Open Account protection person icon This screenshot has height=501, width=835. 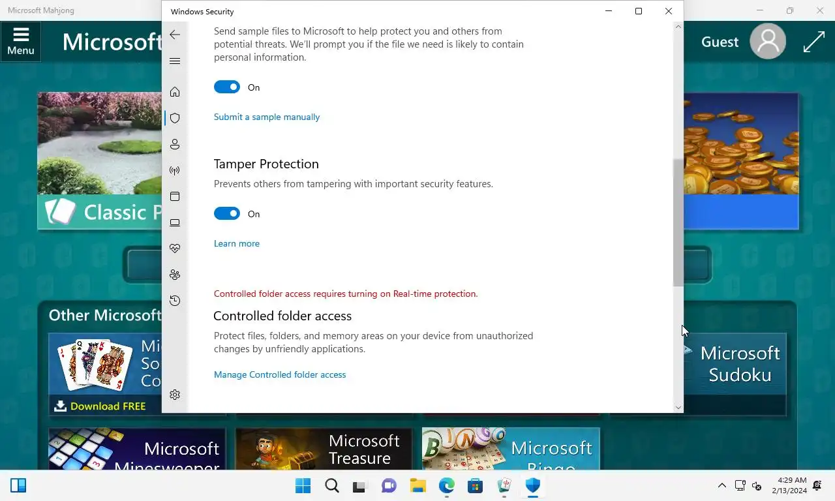[175, 144]
